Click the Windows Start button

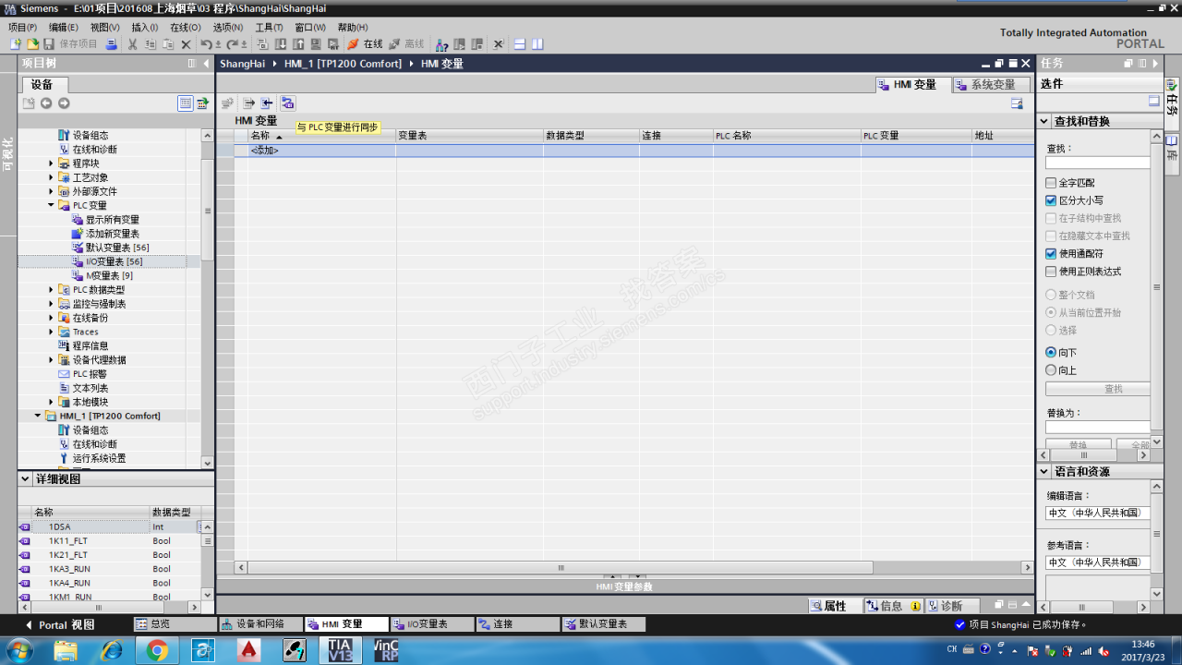18,650
